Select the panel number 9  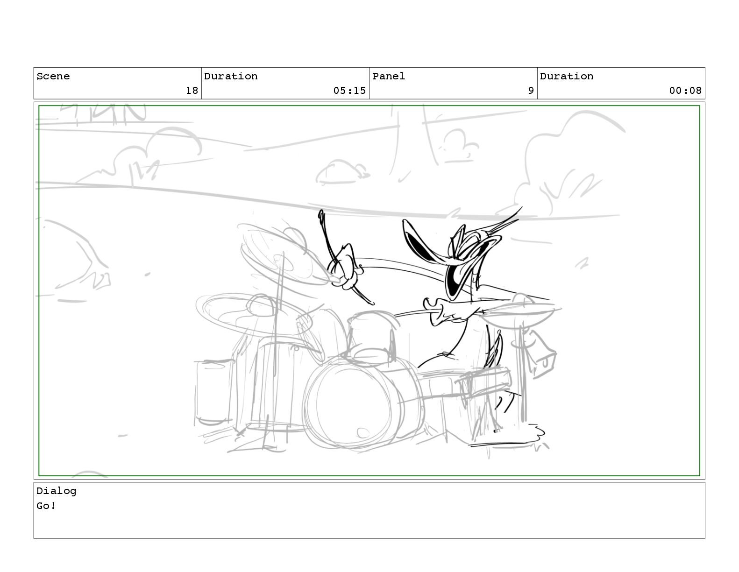531,91
